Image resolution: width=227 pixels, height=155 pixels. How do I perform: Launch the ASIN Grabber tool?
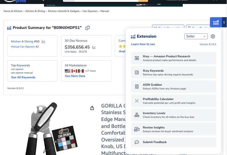(x=174, y=87)
